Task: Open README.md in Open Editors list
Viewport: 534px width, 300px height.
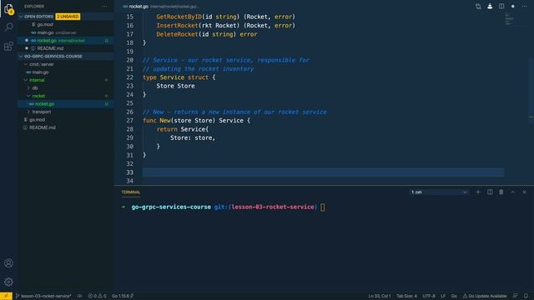Action: pyautogui.click(x=50, y=48)
